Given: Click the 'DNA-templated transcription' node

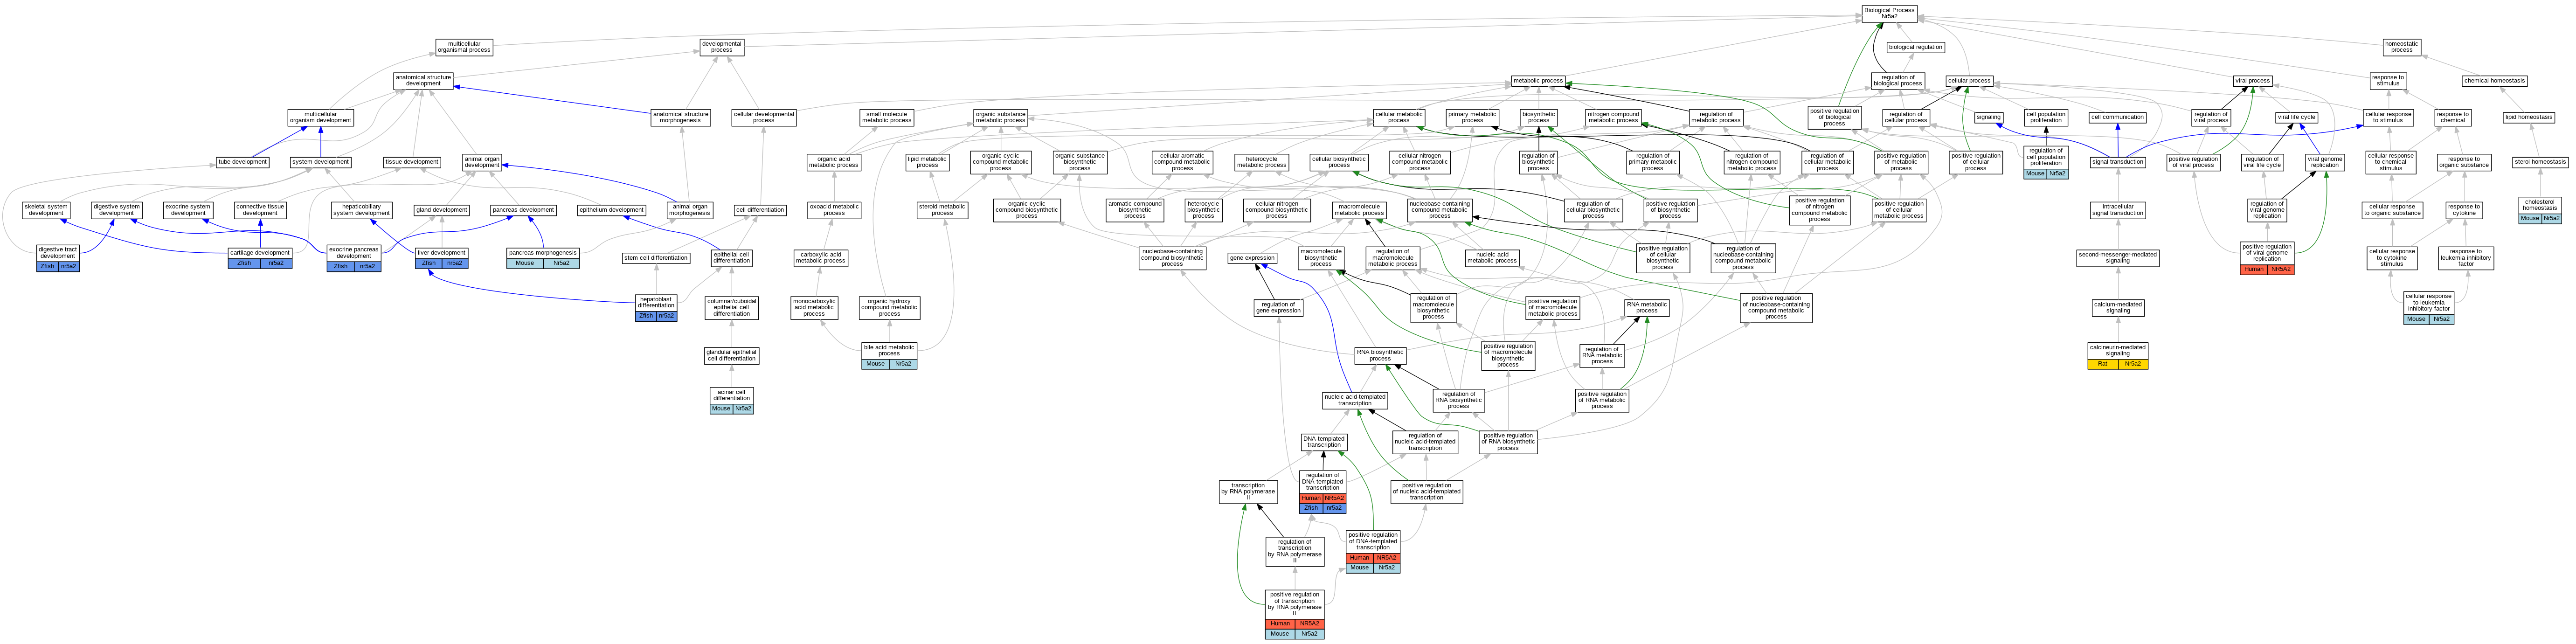Looking at the screenshot, I should click(x=1323, y=442).
